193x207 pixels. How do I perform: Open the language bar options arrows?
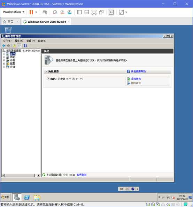137,189
